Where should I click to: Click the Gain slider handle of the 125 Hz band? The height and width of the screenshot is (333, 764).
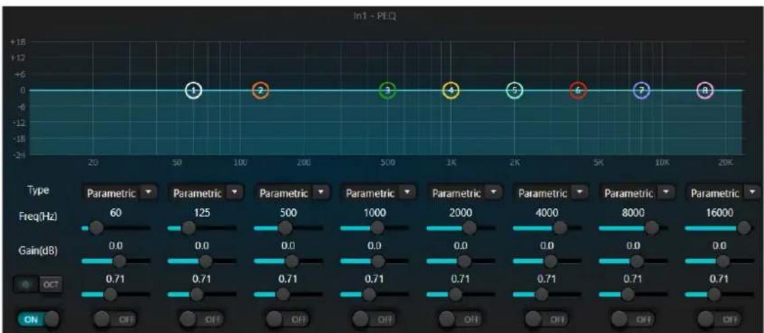[x=205, y=261]
